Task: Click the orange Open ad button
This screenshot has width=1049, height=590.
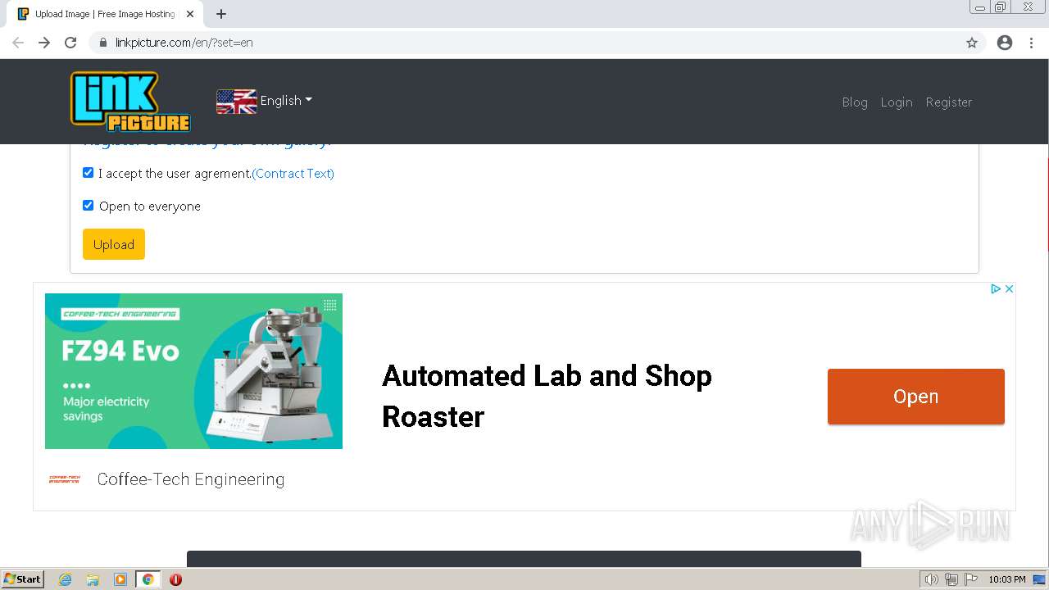Action: (x=916, y=397)
